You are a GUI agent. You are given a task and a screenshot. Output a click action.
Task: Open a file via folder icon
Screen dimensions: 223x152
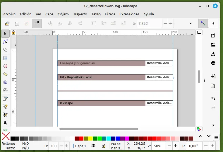[x=213, y=45]
